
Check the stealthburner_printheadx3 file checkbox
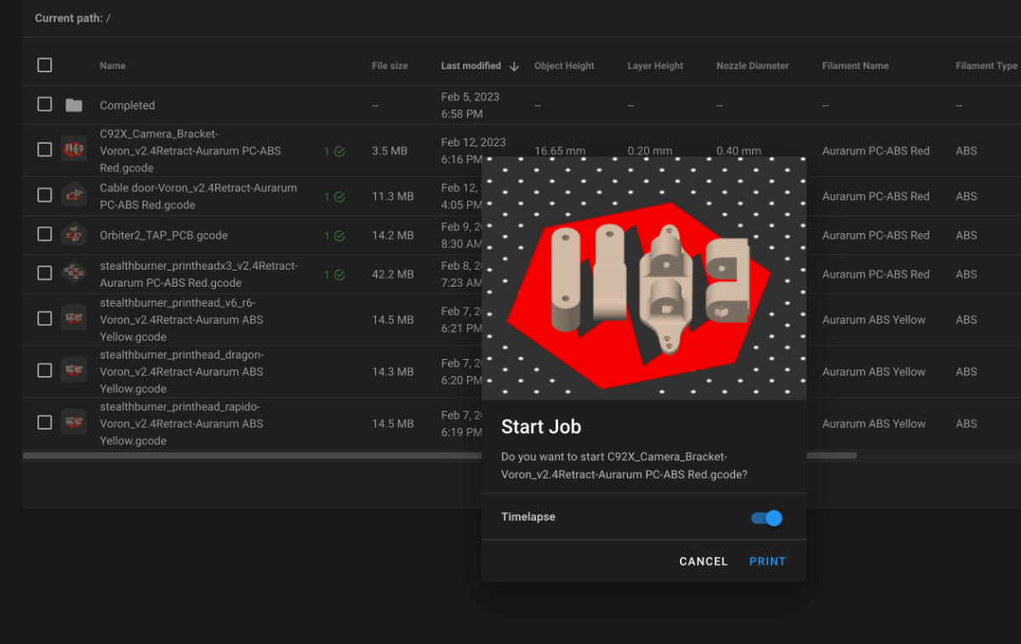pyautogui.click(x=45, y=274)
